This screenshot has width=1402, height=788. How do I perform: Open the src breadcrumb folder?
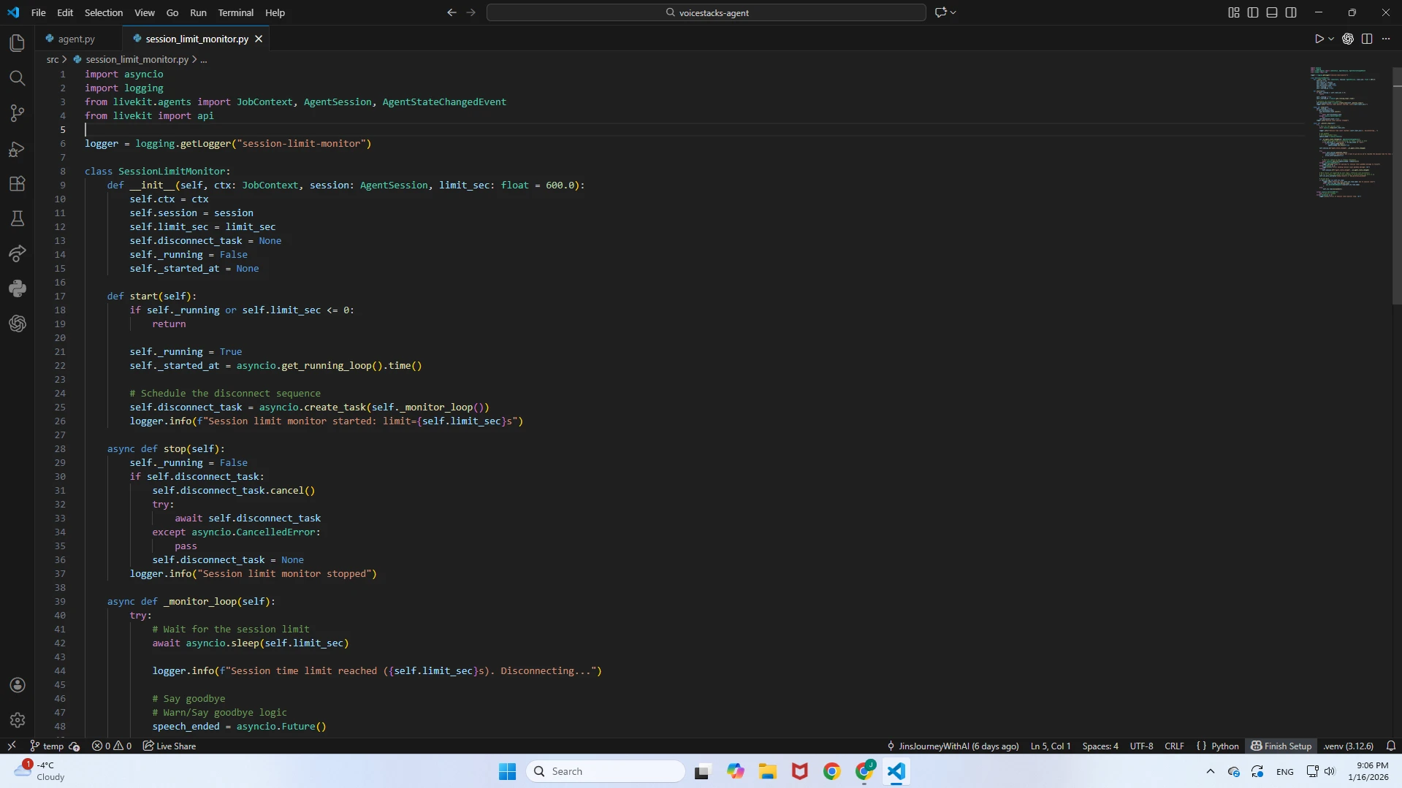tap(53, 59)
